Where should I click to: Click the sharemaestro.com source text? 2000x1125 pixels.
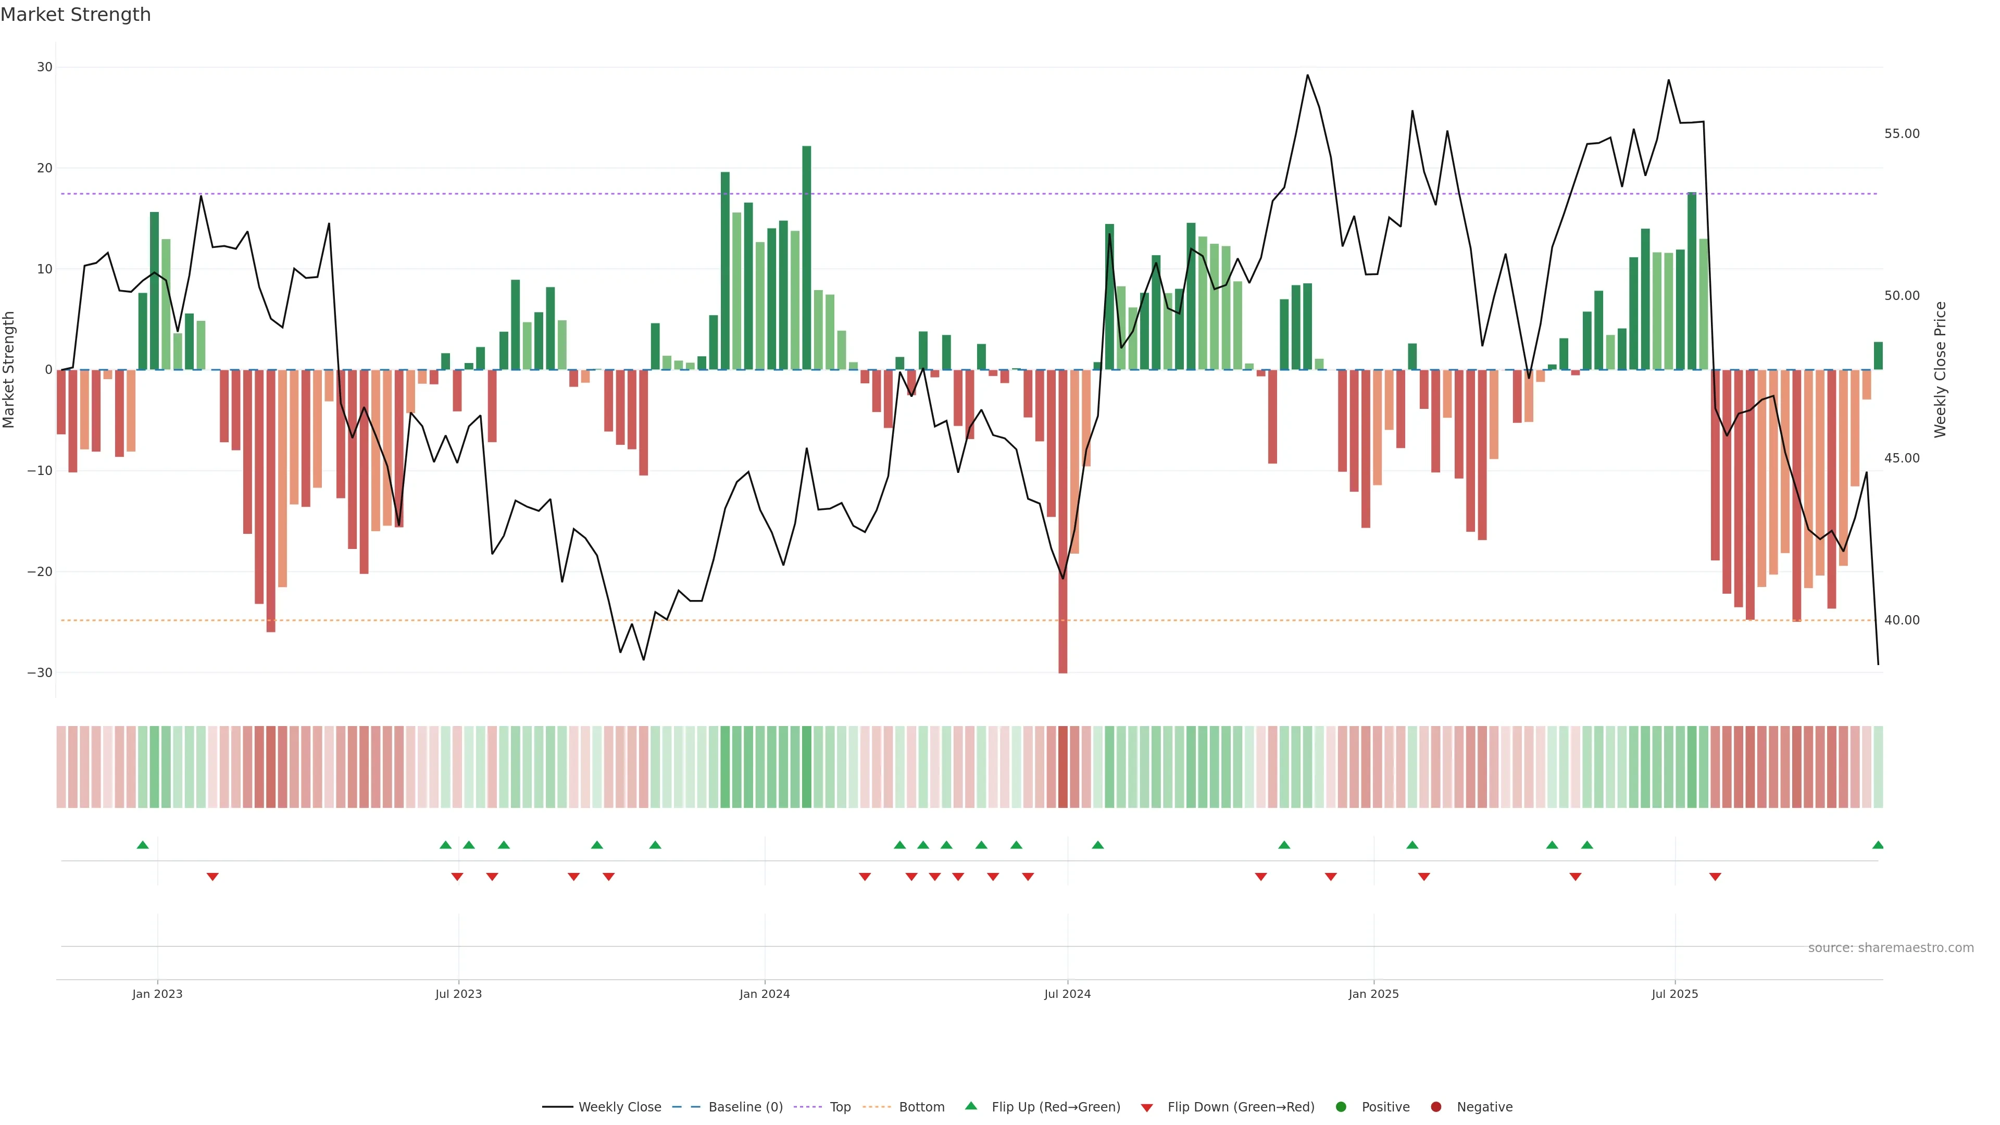[1891, 948]
